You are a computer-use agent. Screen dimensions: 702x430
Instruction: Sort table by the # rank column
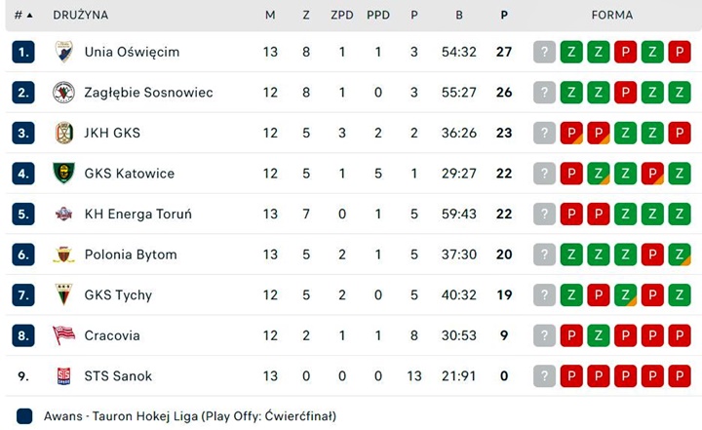[x=22, y=16]
